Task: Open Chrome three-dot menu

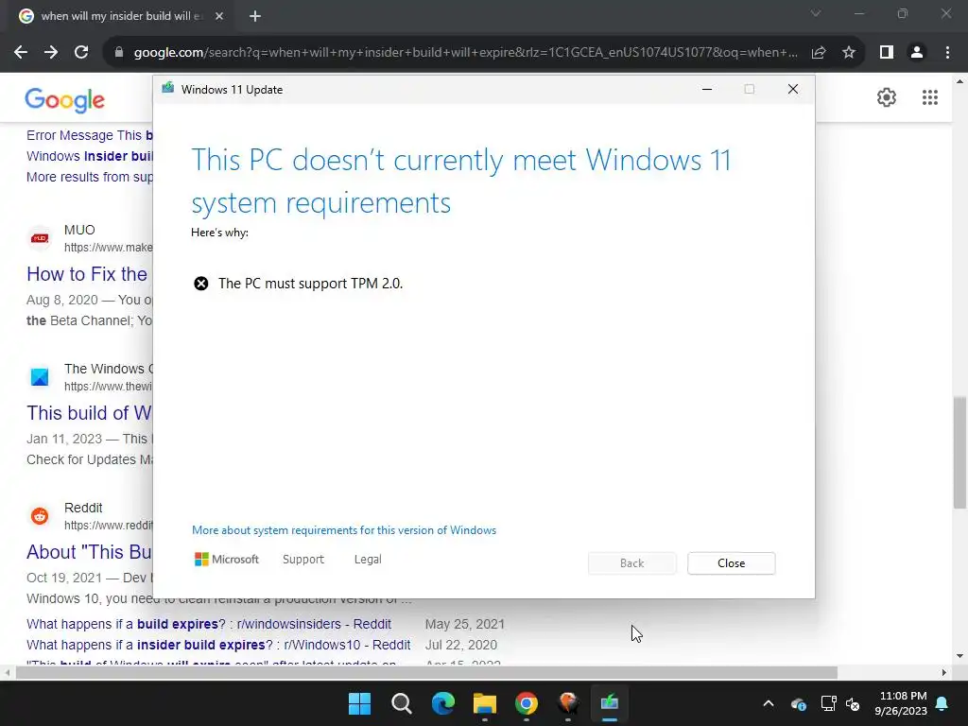Action: (947, 53)
